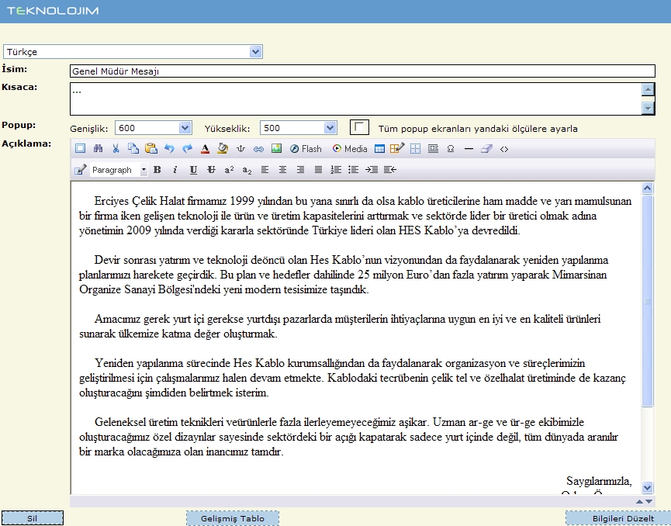Increase paragraph indent
The height and width of the screenshot is (526, 671).
point(372,170)
